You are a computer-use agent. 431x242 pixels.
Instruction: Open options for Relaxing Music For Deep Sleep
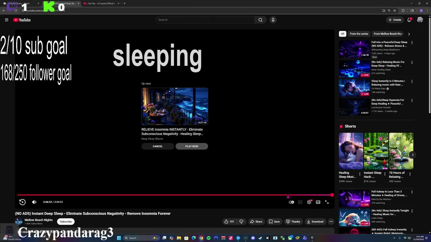click(412, 63)
